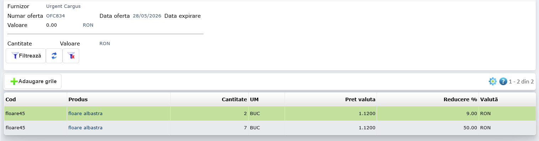Click the Urgent Cargus supplier value
The image size is (539, 141).
click(63, 6)
